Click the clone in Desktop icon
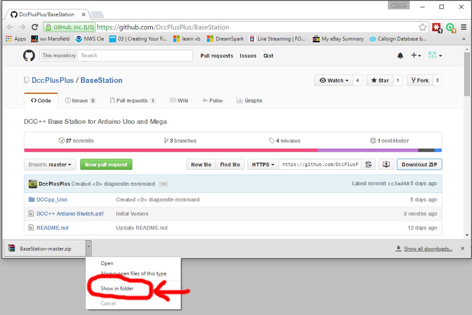Image resolution: width=472 pixels, height=315 pixels. point(386,164)
